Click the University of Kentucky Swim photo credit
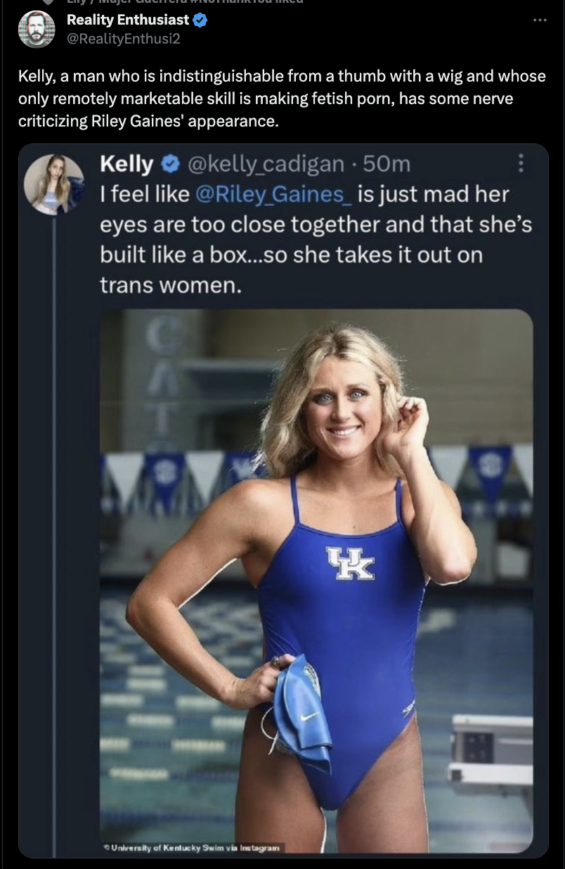Viewport: 565px width, 869px height. click(194, 847)
